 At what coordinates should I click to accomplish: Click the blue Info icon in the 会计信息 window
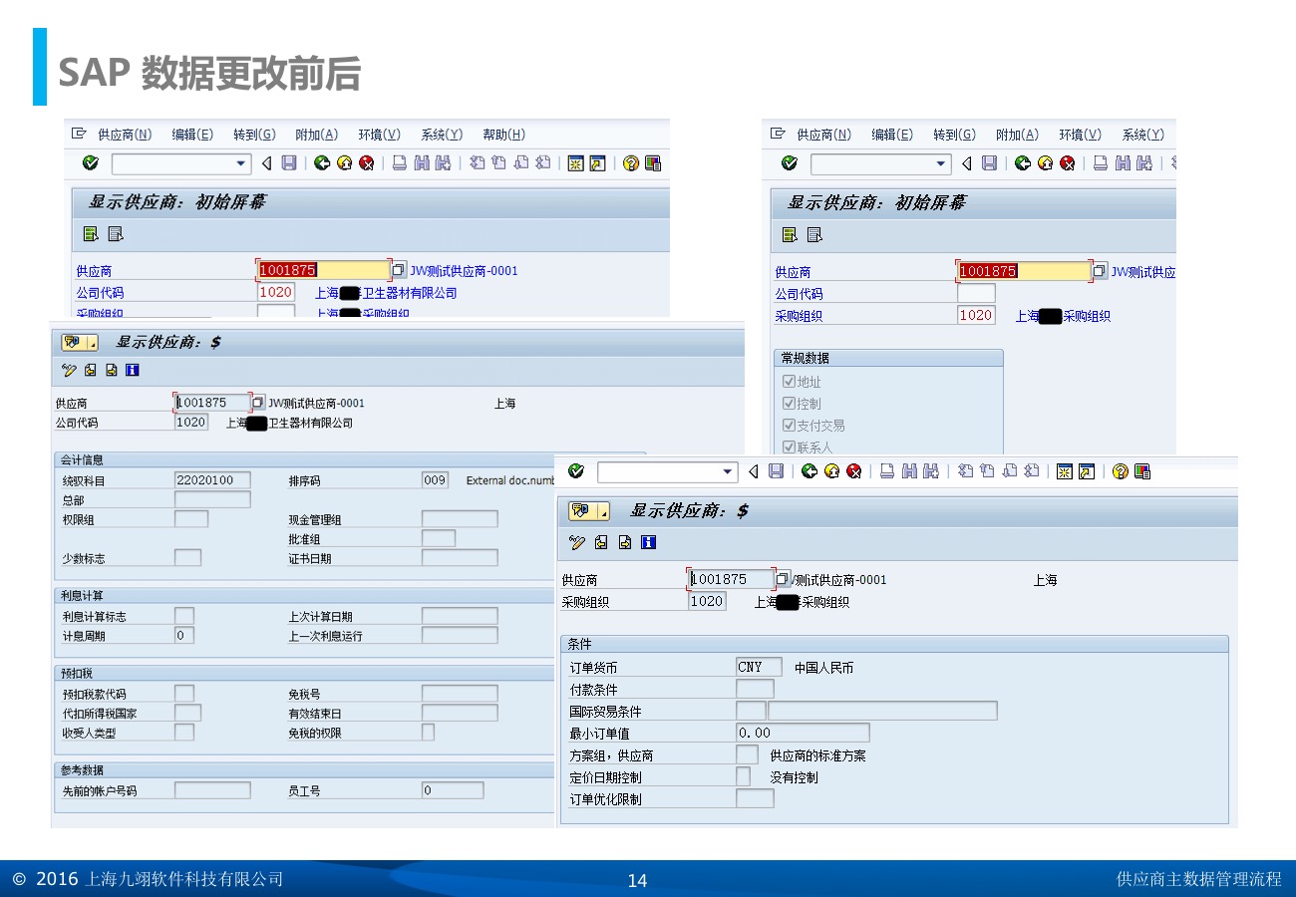(133, 371)
